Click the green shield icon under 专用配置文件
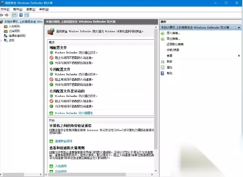Viewport: 243px width, 177px height. click(x=51, y=74)
